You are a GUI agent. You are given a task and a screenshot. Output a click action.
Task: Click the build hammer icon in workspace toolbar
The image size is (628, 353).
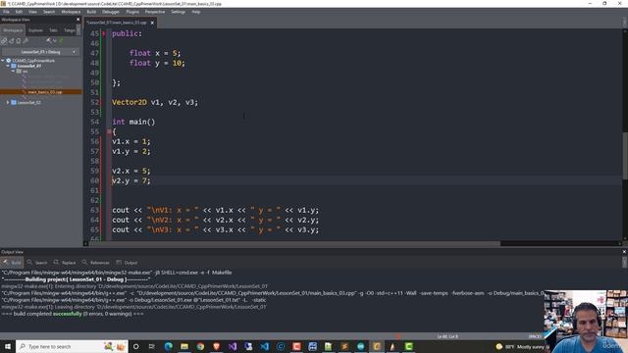49,41
